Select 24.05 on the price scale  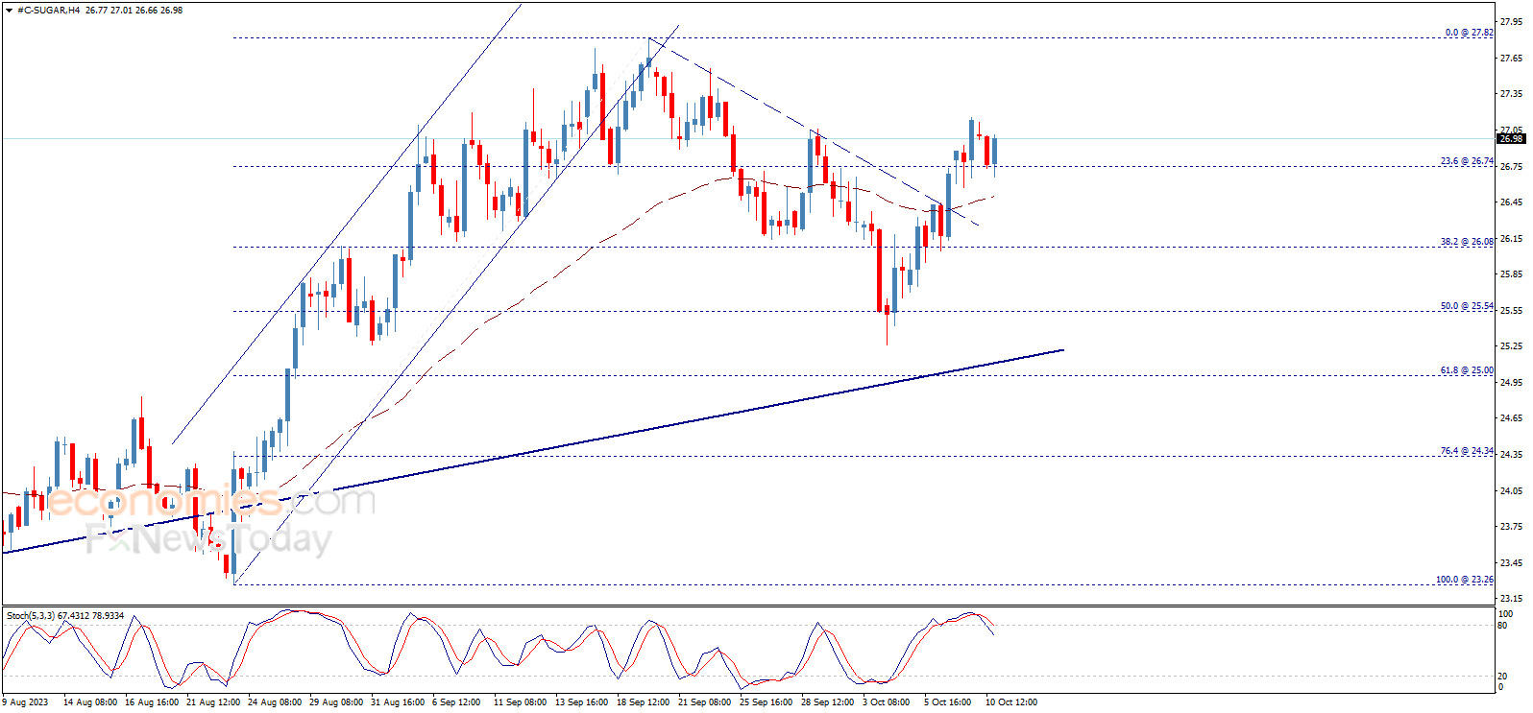click(x=1511, y=491)
